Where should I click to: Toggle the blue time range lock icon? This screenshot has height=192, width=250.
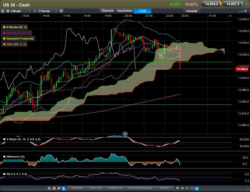(35, 11)
